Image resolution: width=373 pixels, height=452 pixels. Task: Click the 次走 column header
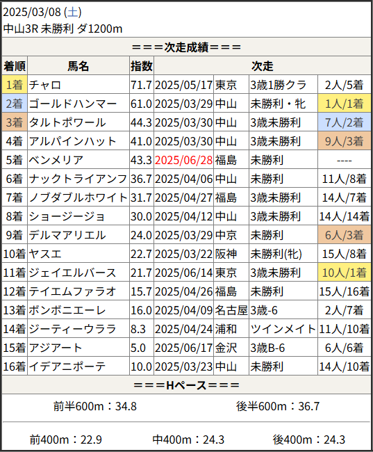262,66
